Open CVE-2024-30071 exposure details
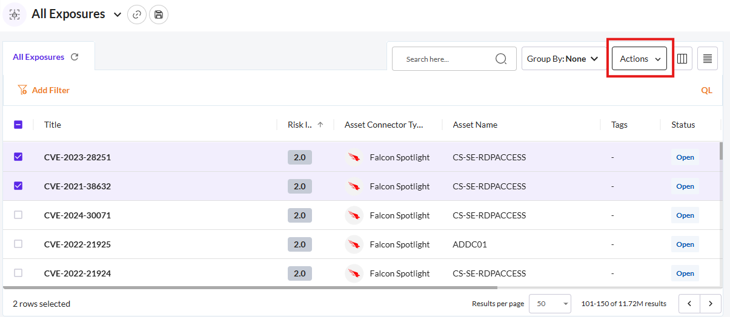Screen dimensions: 730x317 tap(78, 215)
